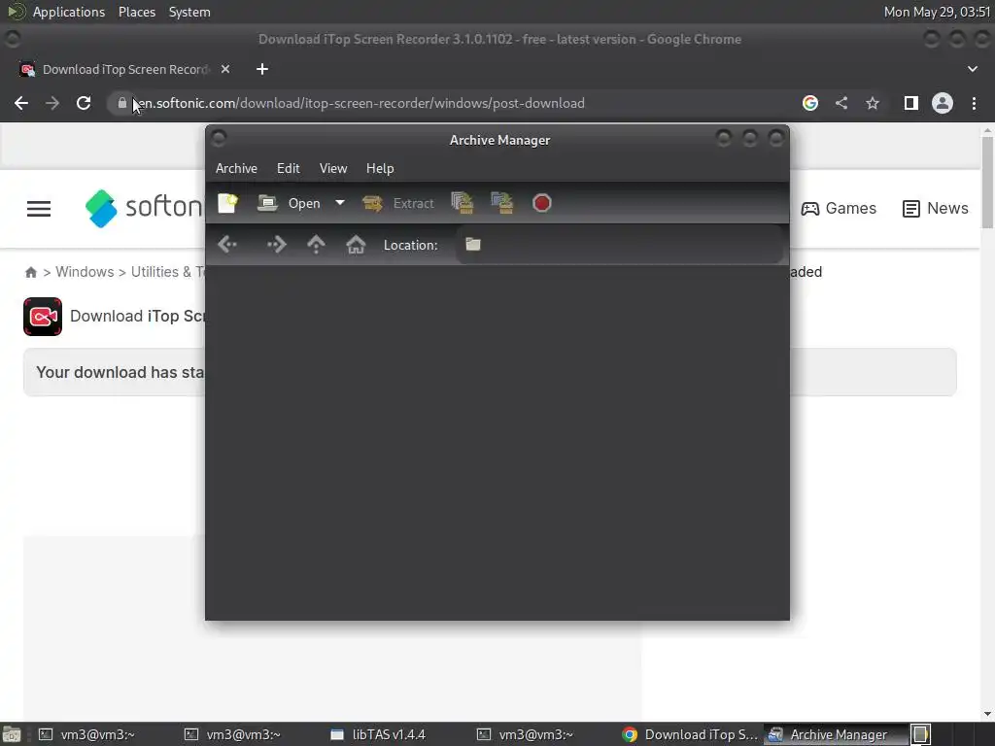The width and height of the screenshot is (995, 746).
Task: Click the padlock site info icon
Action: (121, 103)
